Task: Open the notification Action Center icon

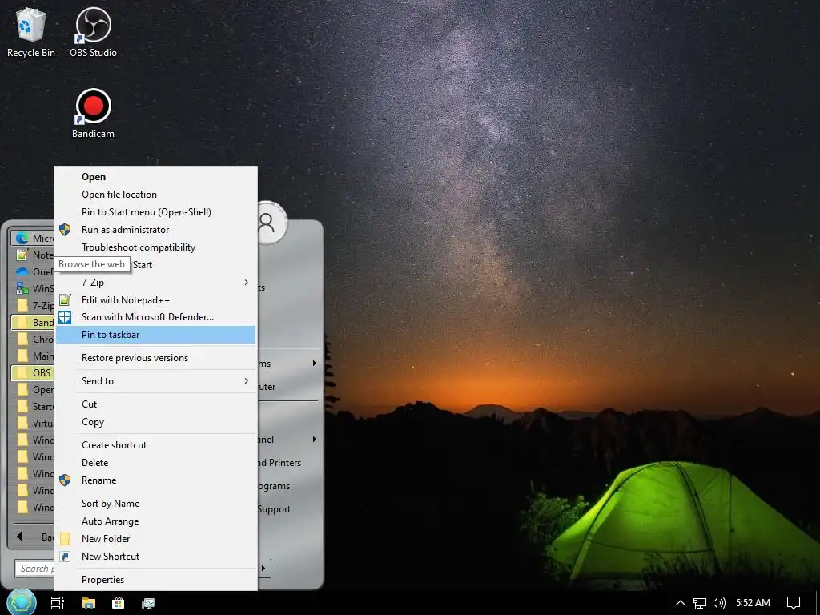Action: (x=794, y=603)
